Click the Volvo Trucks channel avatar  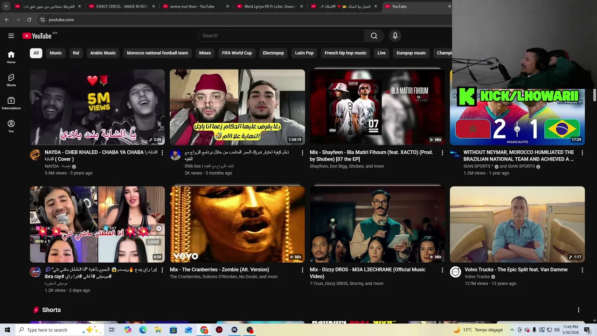tap(455, 272)
